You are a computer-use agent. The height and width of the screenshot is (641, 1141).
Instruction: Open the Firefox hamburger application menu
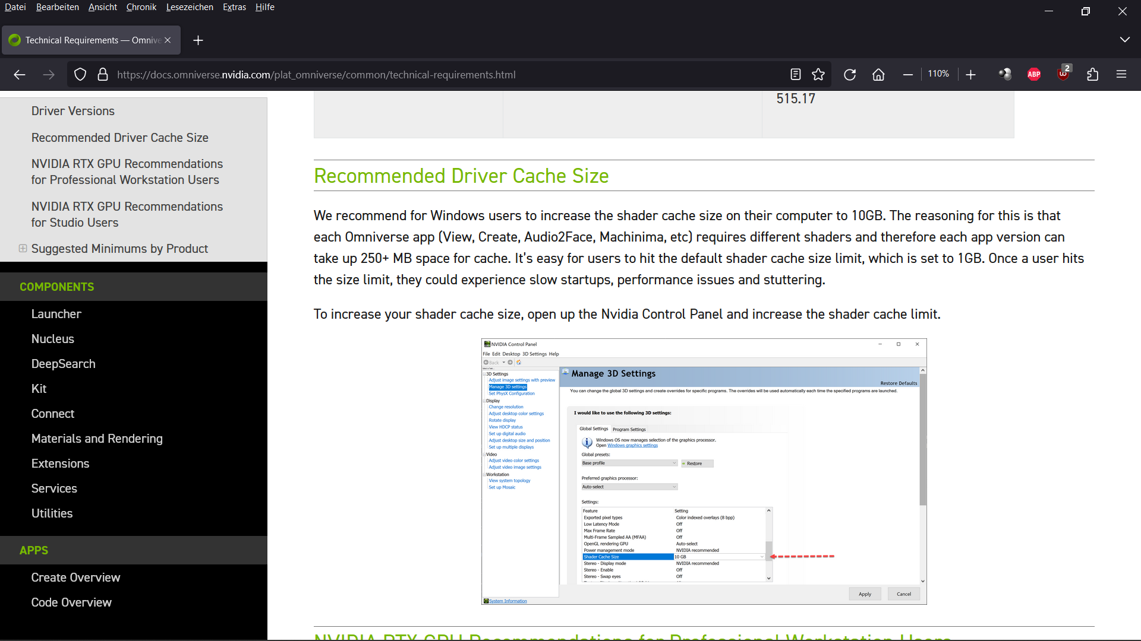pos(1121,74)
